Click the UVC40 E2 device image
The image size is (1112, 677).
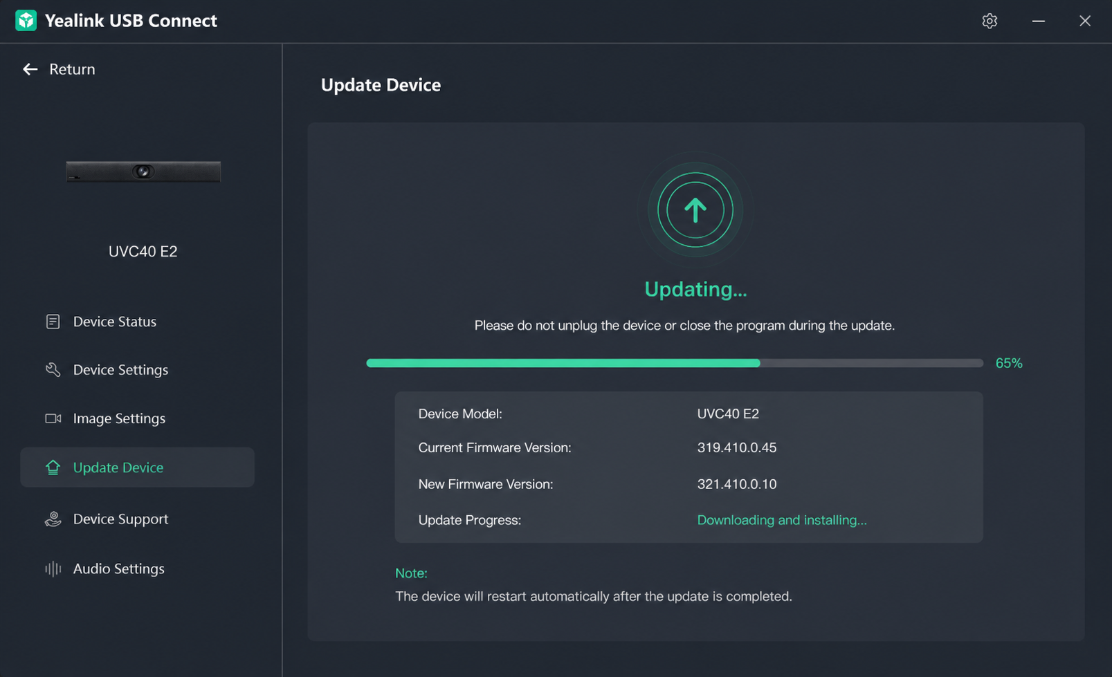(x=143, y=171)
